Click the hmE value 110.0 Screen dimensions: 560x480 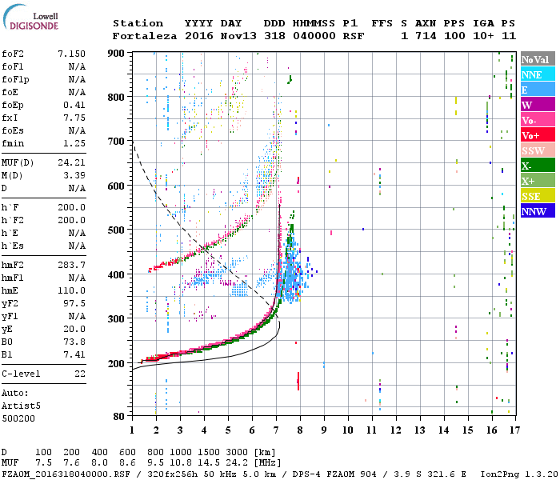71,290
